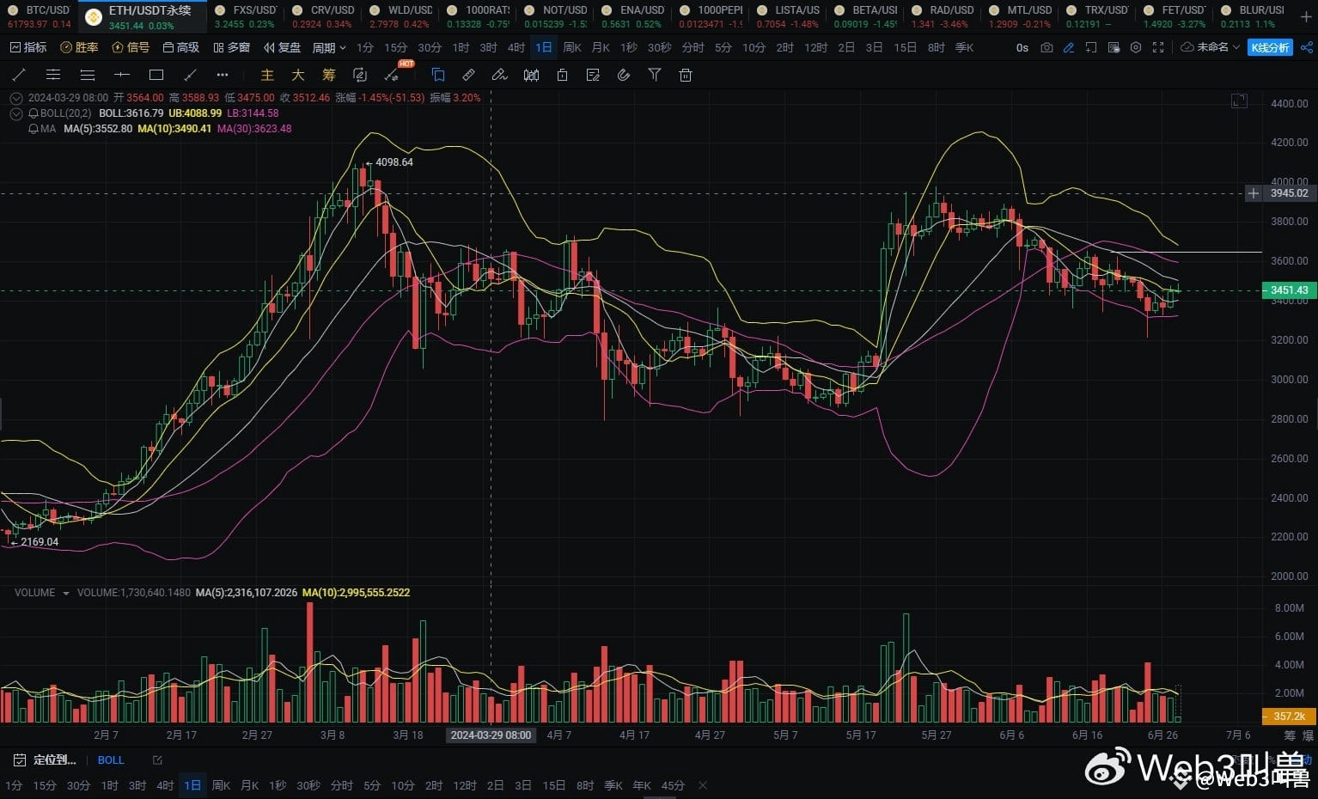Screen dimensions: 1318x799
Task: Click the blue K线分析 button
Action: pos(1270,48)
